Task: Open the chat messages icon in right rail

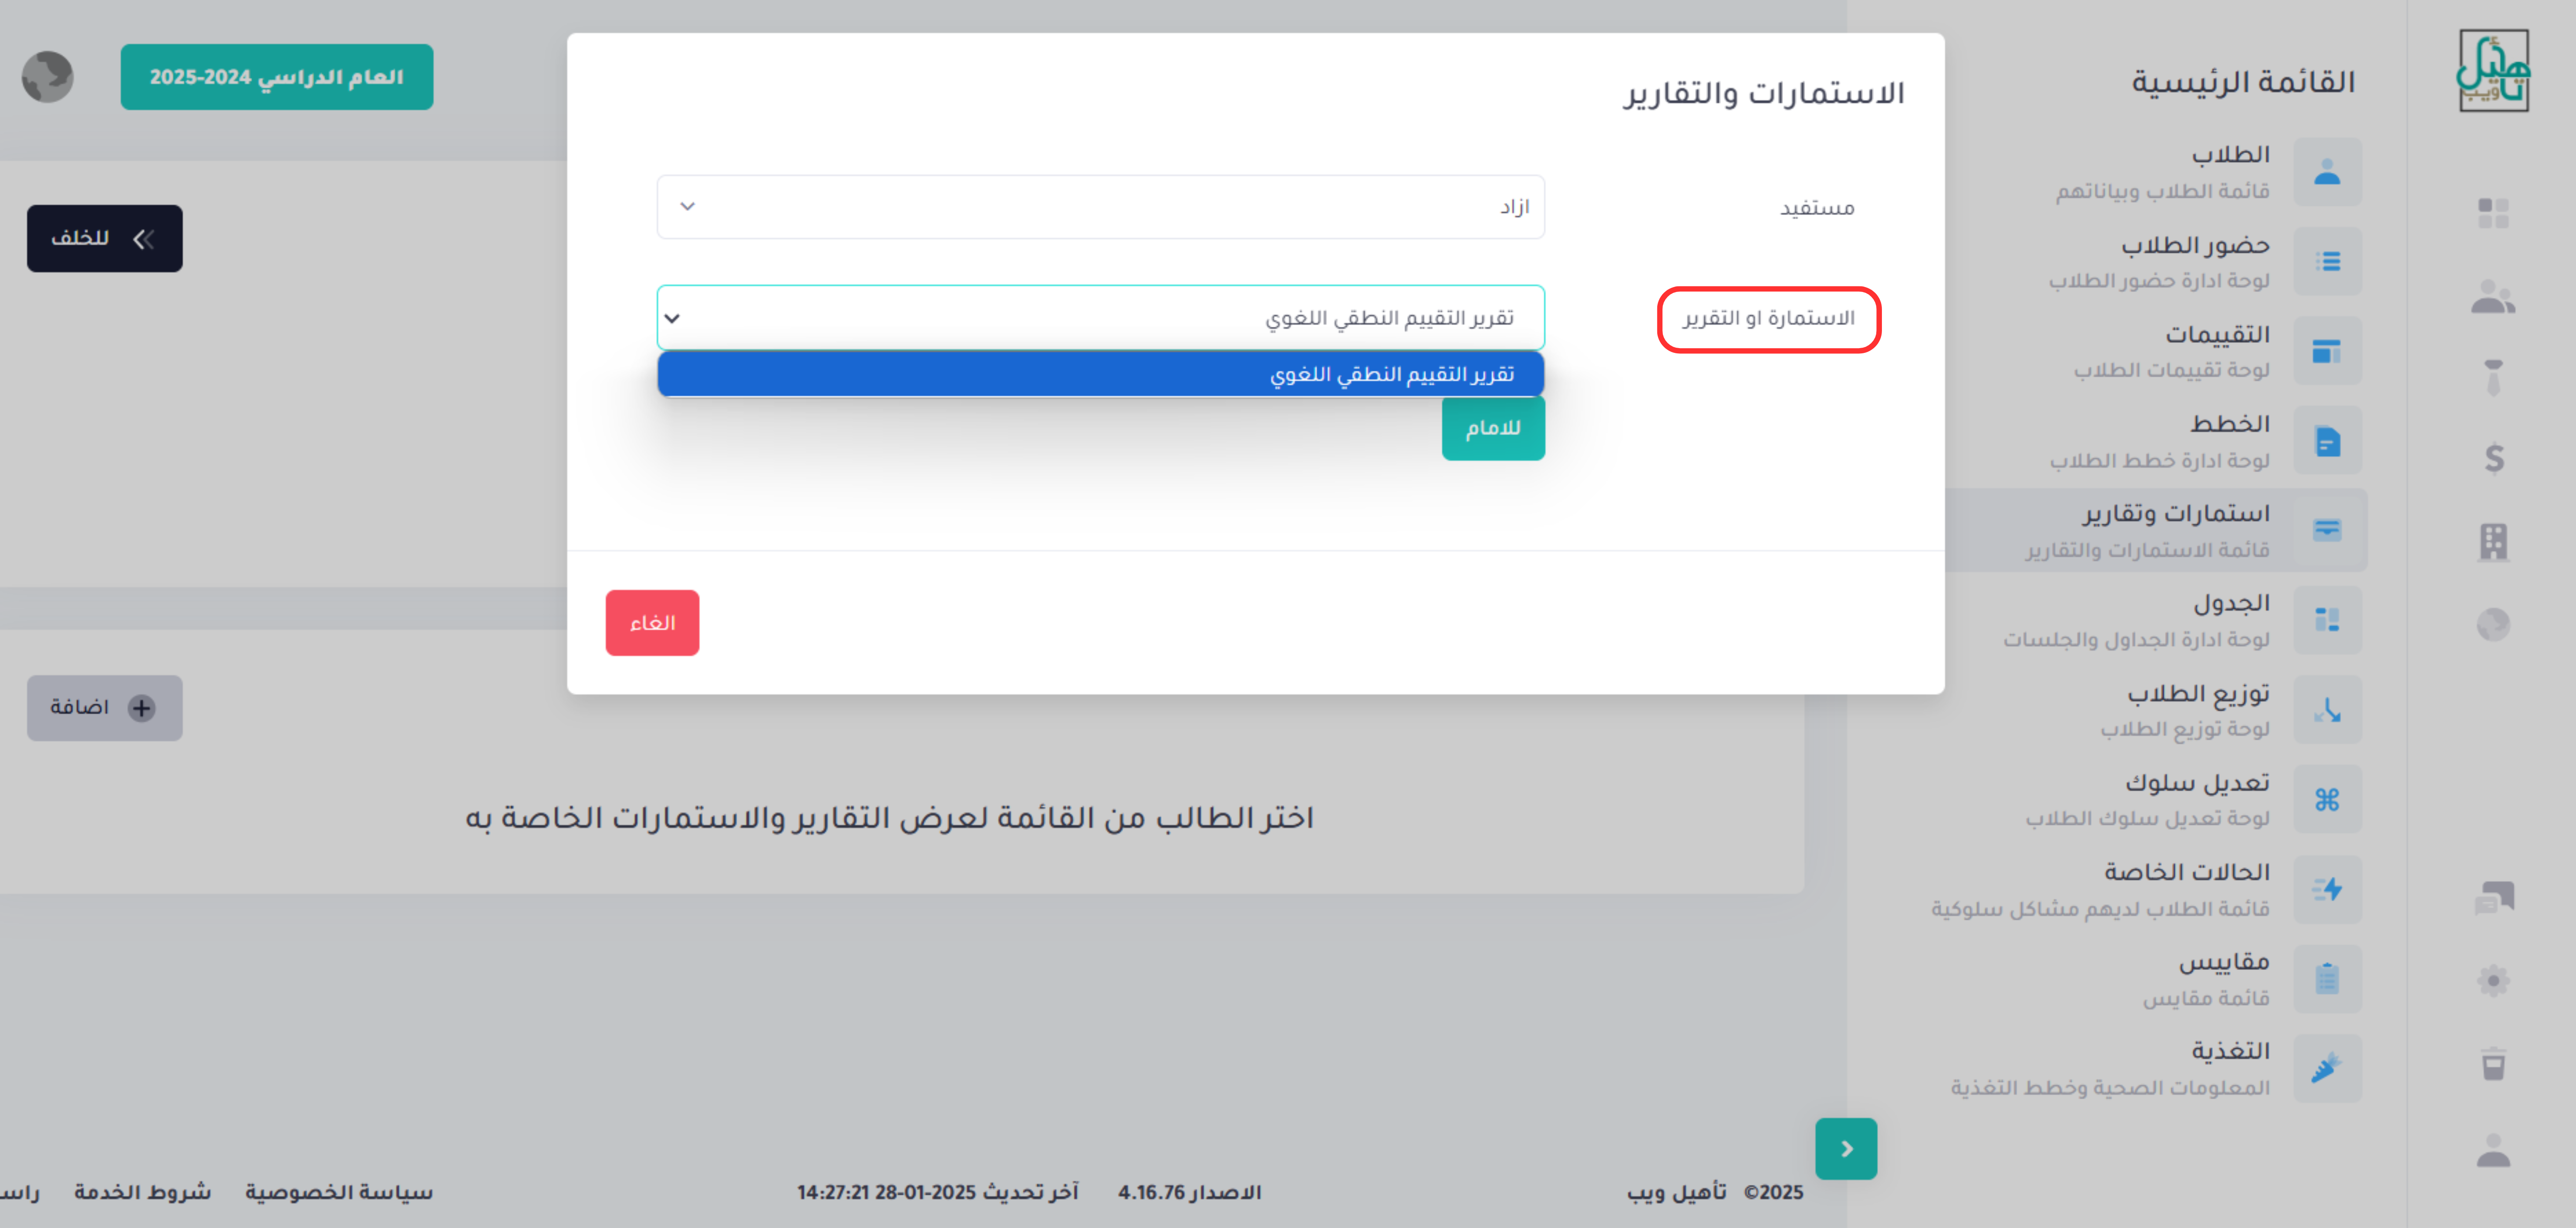Action: coord(2494,897)
